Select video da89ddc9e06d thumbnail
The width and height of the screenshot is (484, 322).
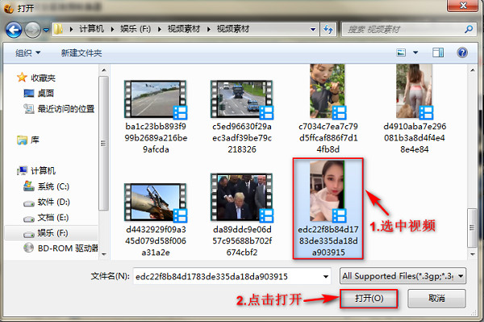pos(242,198)
